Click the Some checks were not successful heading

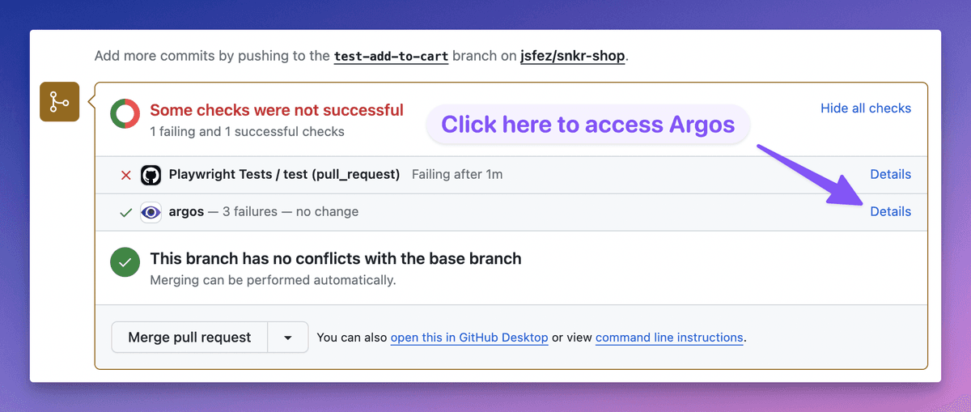[277, 110]
